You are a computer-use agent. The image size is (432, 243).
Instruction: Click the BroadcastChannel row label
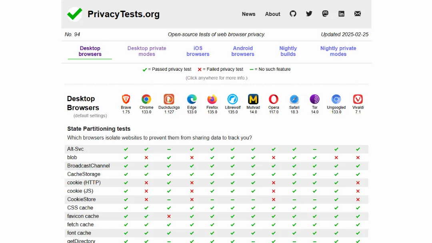pos(88,166)
